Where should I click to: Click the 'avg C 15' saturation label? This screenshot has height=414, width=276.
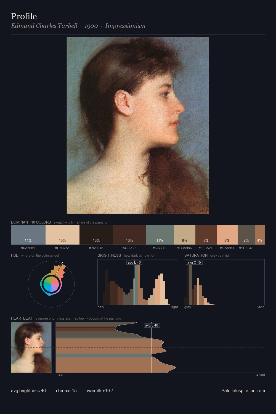[x=194, y=262]
